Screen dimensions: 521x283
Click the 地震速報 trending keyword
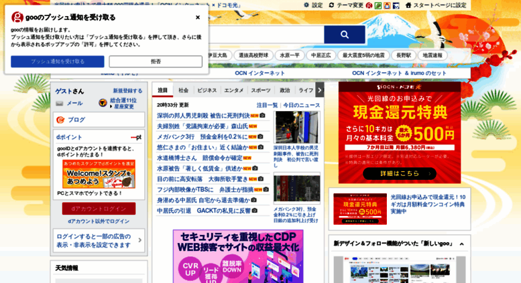(x=432, y=56)
